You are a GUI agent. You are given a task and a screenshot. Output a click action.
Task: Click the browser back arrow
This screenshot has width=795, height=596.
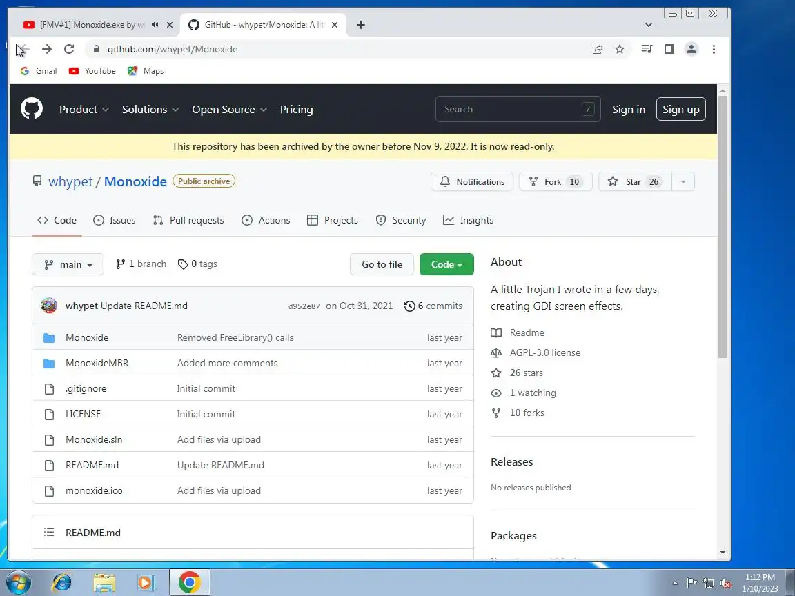[x=23, y=49]
